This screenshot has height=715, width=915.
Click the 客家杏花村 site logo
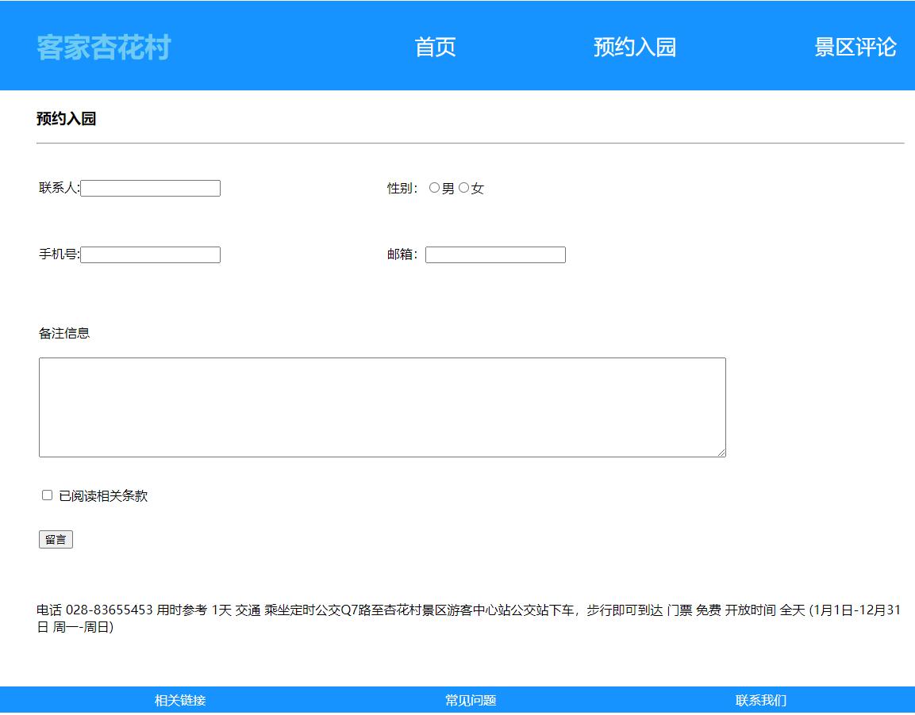click(103, 48)
